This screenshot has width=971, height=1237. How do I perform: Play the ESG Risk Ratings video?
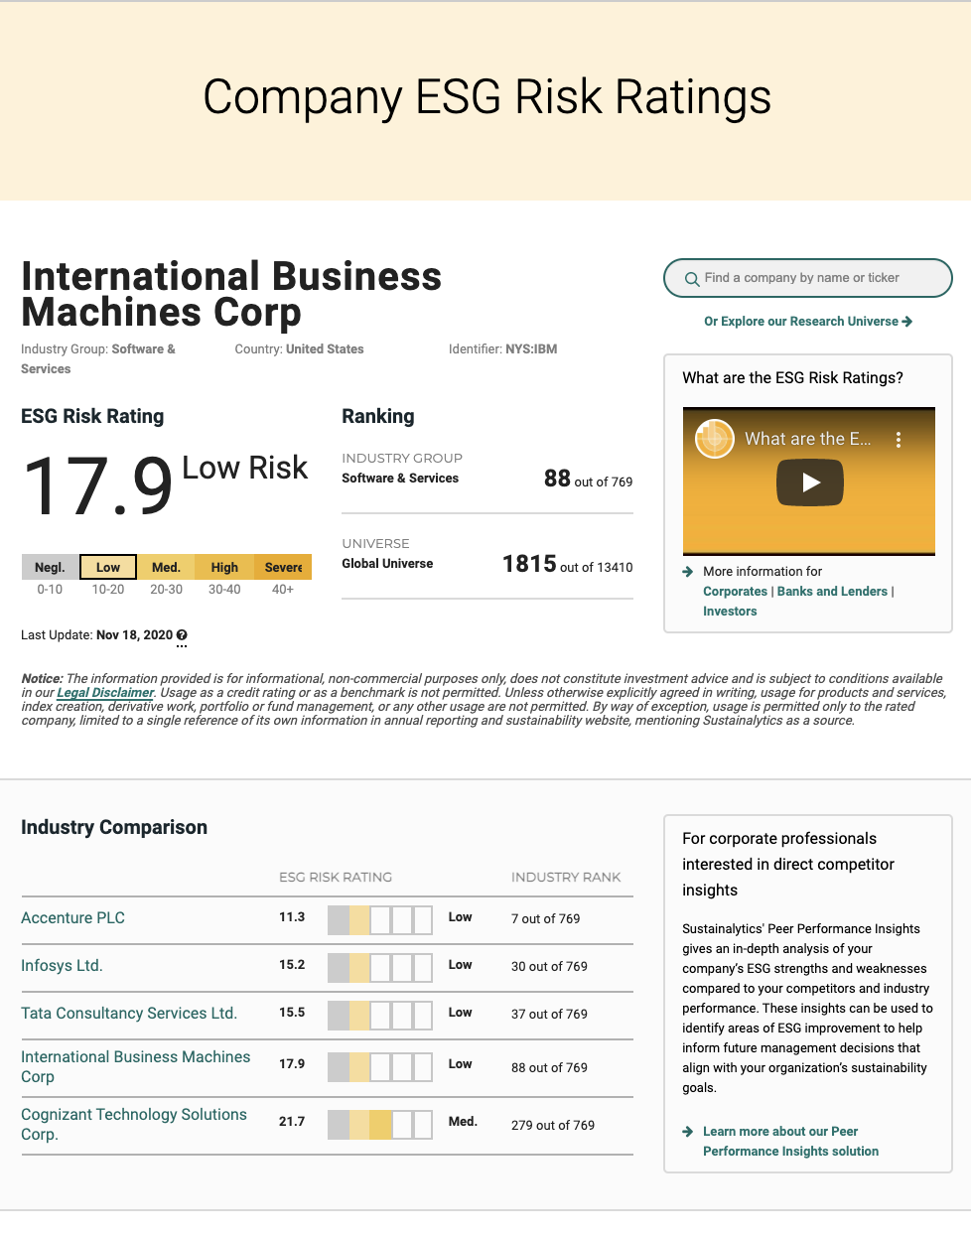pos(809,482)
